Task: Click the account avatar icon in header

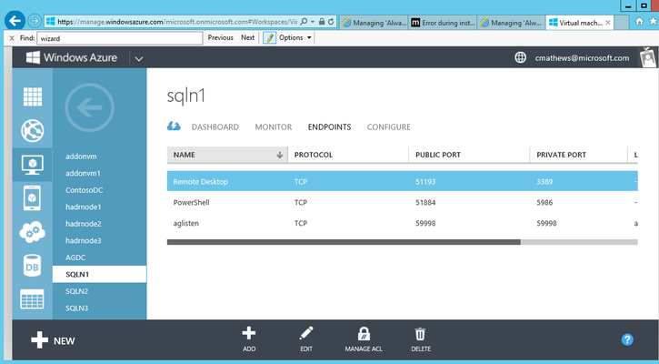Action: click(x=648, y=57)
